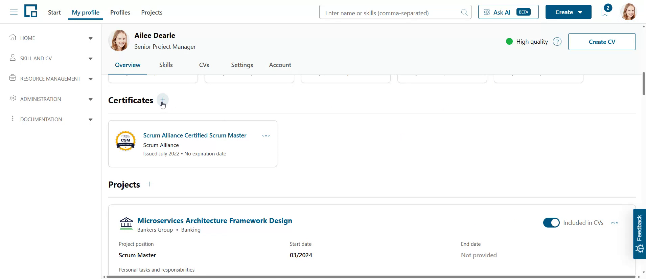Open user avatar menu in header
Image resolution: width=646 pixels, height=279 pixels.
629,12
